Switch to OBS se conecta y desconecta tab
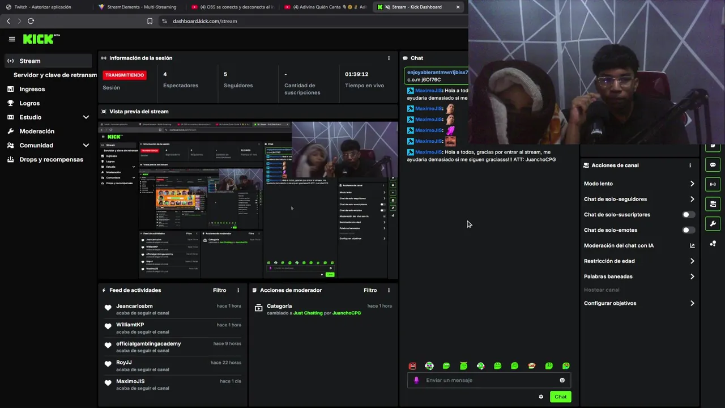Viewport: 725px width, 408px height. pos(233,7)
